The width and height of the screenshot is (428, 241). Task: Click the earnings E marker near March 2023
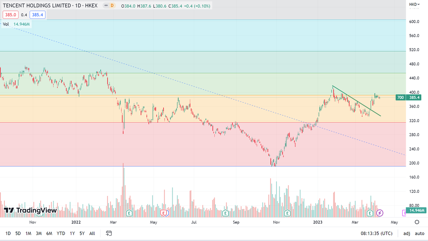[370, 213]
